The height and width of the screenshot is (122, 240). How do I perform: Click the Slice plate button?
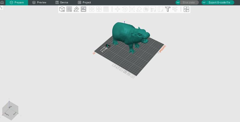click(x=189, y=2)
